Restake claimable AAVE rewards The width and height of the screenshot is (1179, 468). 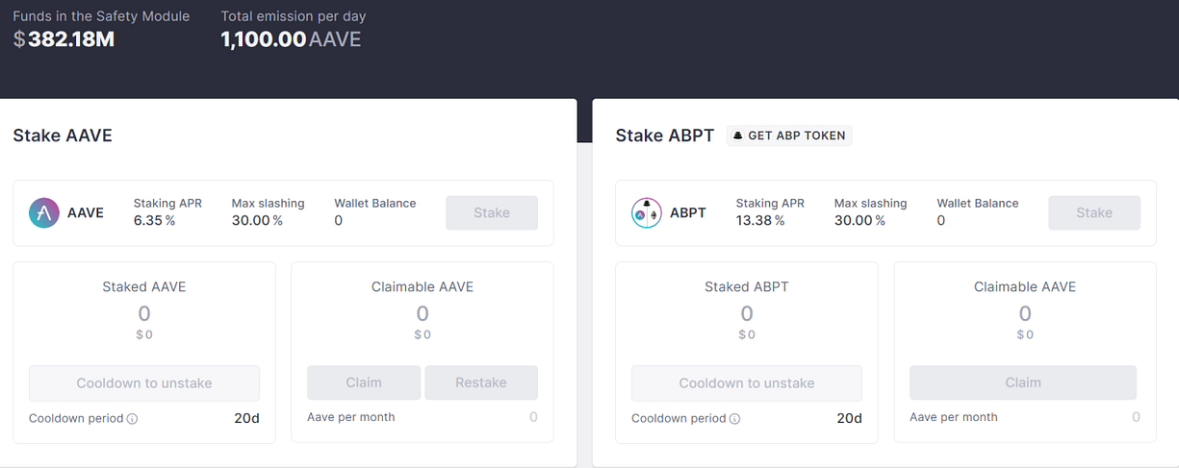coord(481,382)
